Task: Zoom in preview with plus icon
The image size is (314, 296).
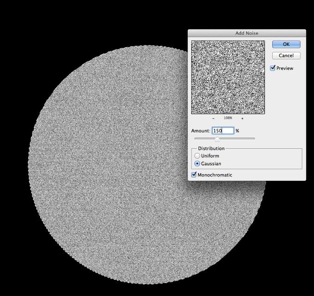Action: 242,118
